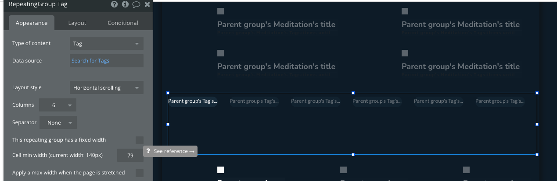Click the question mark on See reference tooltip
Image resolution: width=557 pixels, height=181 pixels.
pyautogui.click(x=148, y=151)
